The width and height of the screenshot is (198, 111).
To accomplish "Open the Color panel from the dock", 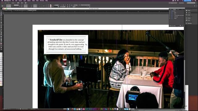I will coord(189,20).
